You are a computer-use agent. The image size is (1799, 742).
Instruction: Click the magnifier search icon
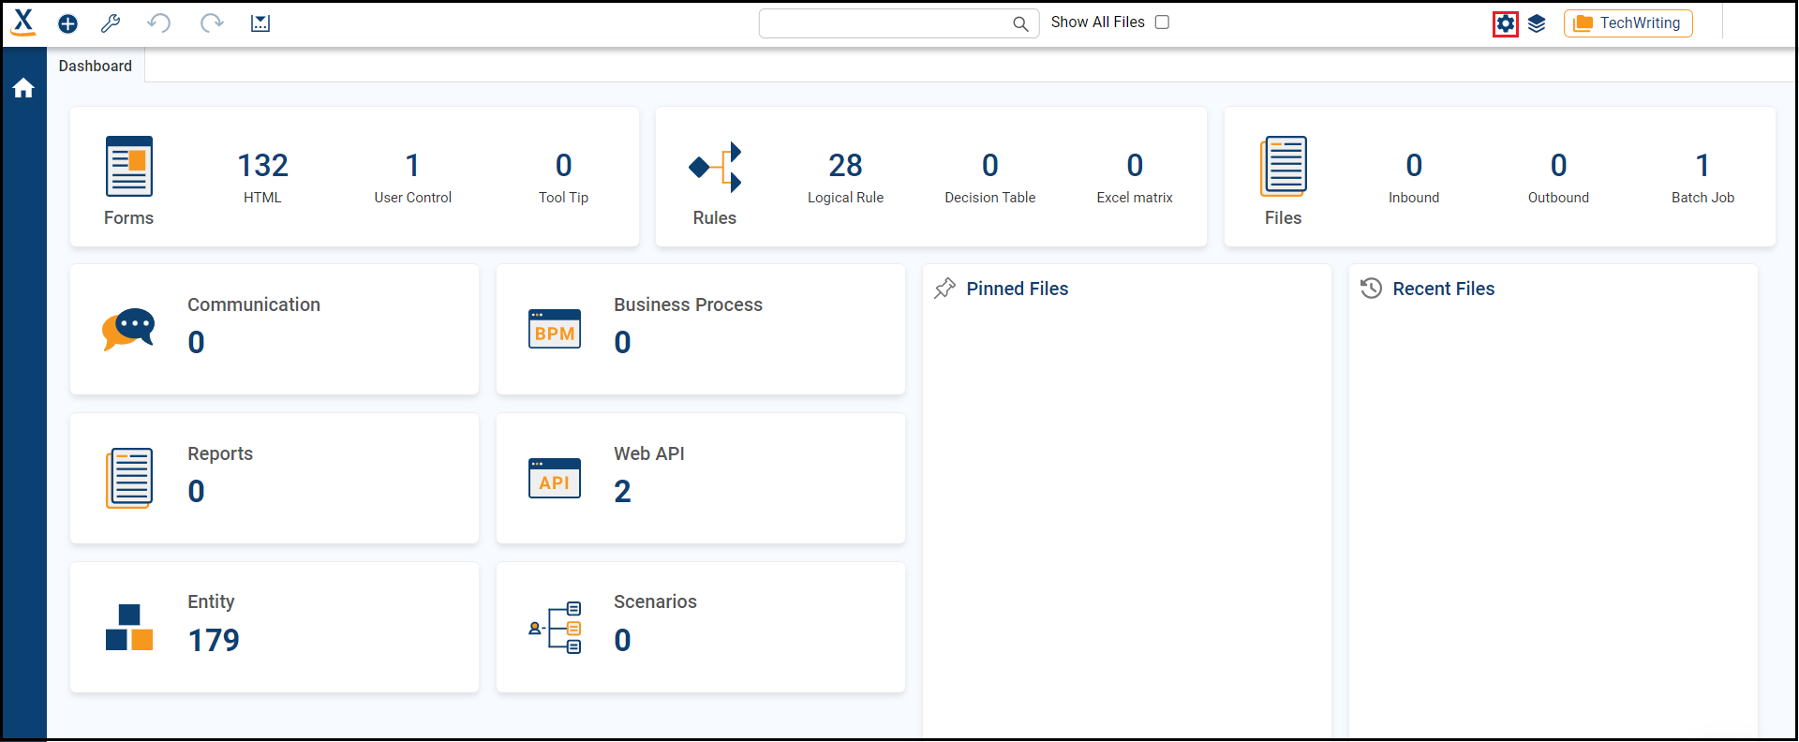click(1020, 24)
